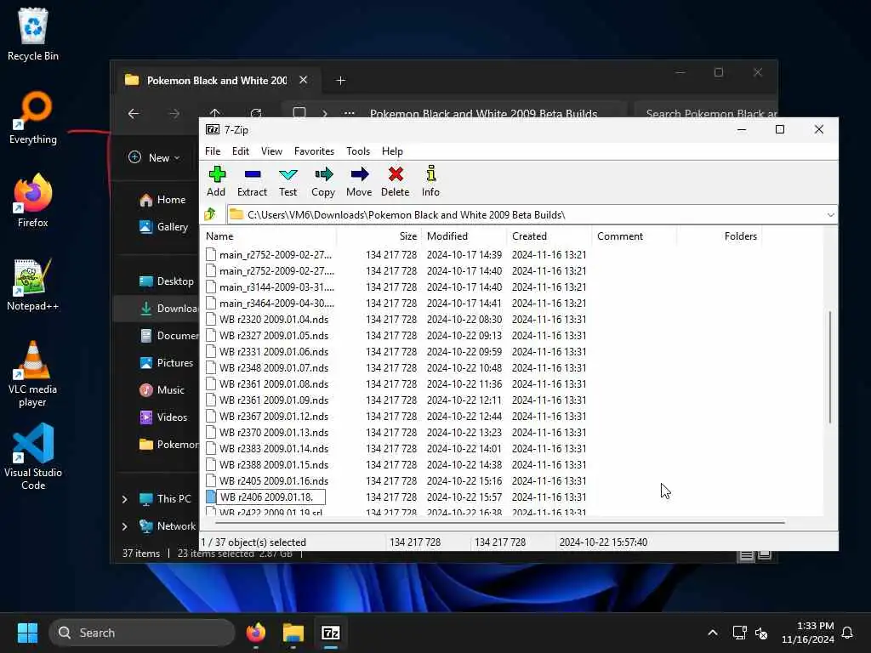Sort files by the Size column
The image size is (871, 653).
(379, 236)
